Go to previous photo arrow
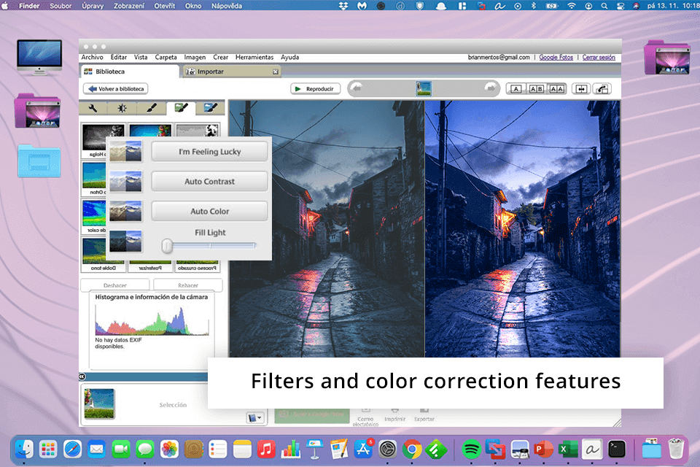 click(x=357, y=88)
